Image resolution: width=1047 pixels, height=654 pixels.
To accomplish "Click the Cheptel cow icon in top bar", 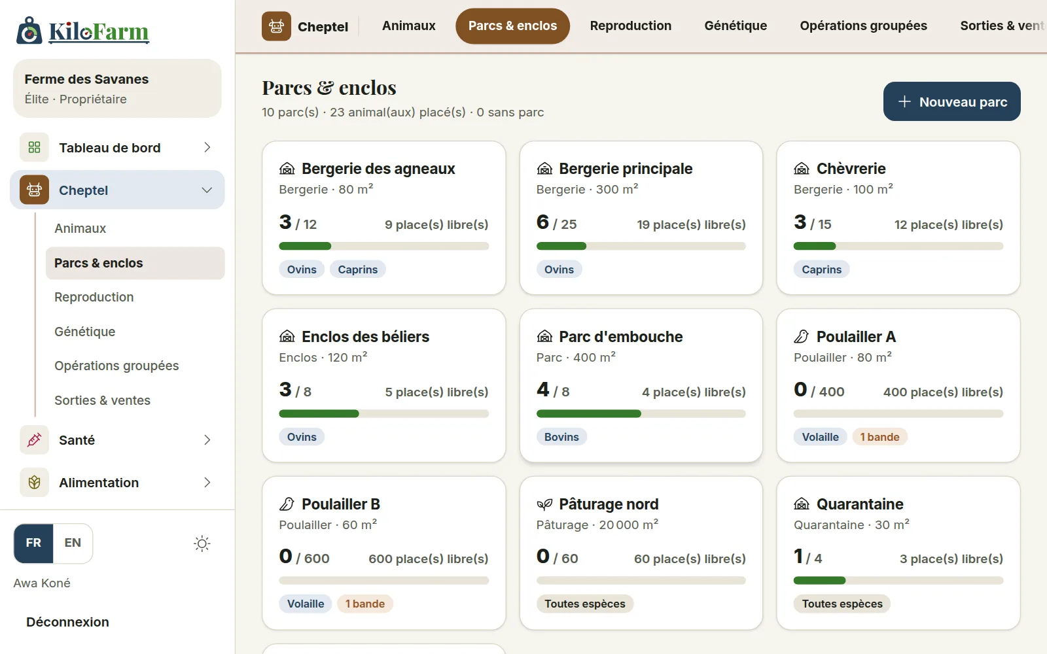I will click(276, 26).
